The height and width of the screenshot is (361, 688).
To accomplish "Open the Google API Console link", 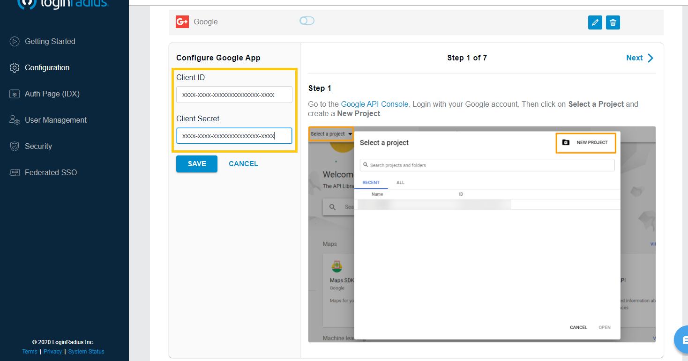I will point(374,104).
